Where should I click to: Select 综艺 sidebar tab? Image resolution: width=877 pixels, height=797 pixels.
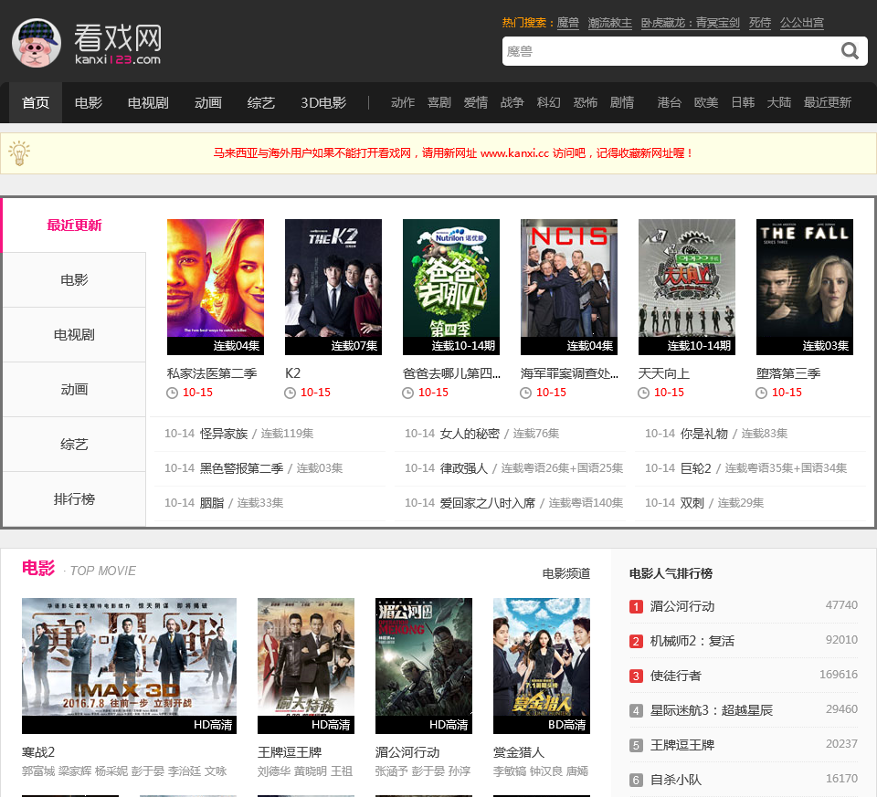[74, 445]
